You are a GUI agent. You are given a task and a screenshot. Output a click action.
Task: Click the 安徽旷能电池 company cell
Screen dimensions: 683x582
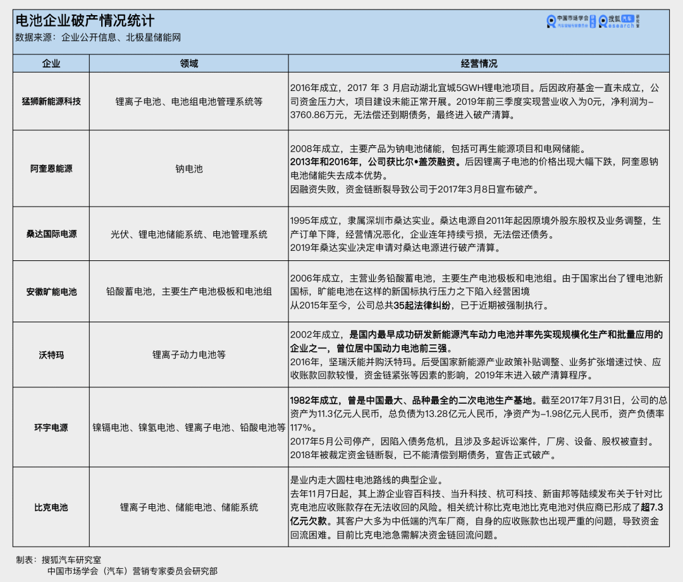(51, 292)
